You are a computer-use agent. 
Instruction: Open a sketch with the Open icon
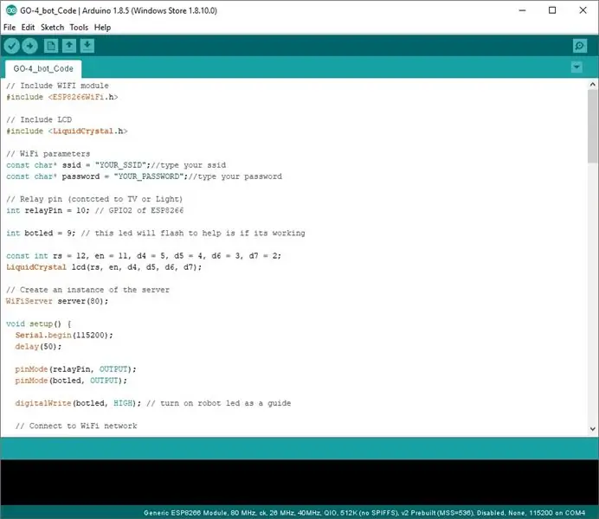pos(69,46)
